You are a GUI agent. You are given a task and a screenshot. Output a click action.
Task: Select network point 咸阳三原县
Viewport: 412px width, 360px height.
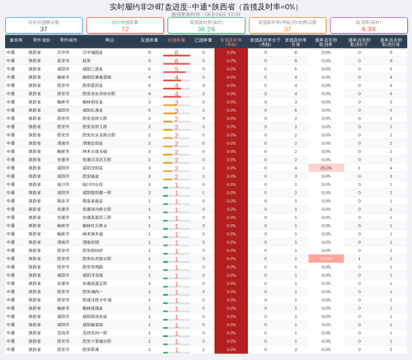point(92,69)
